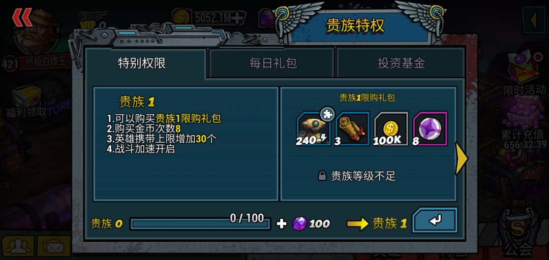Select the 100K gold coin reward
Viewport: 549px width, 260px height.
[390, 129]
